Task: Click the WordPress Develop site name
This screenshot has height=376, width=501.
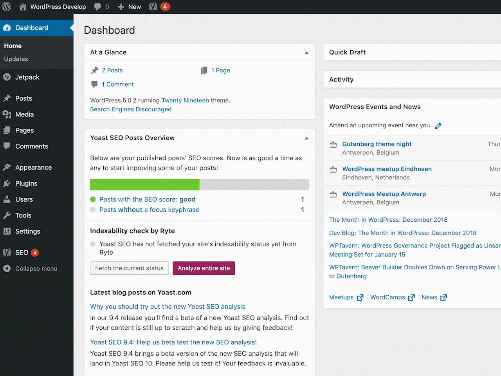Action: 58,7
